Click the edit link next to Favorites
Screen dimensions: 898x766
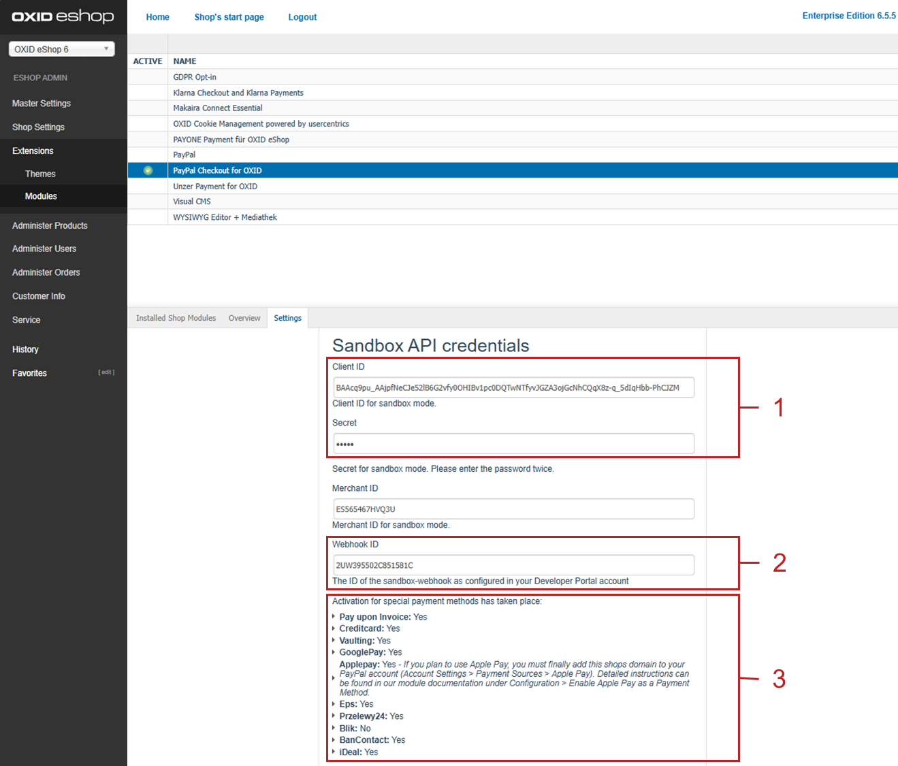click(x=106, y=372)
